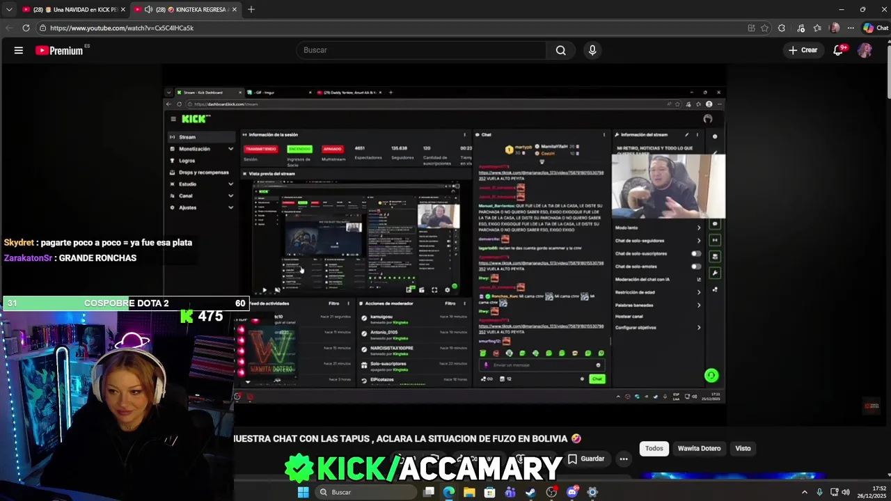
Task: Open Task View from taskbar
Action: point(429,492)
